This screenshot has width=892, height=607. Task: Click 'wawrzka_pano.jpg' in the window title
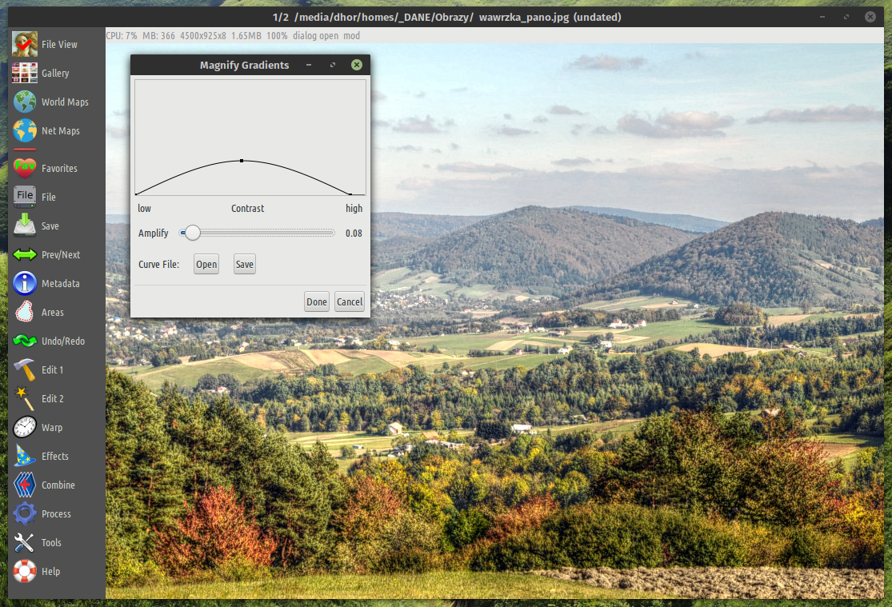(x=524, y=17)
